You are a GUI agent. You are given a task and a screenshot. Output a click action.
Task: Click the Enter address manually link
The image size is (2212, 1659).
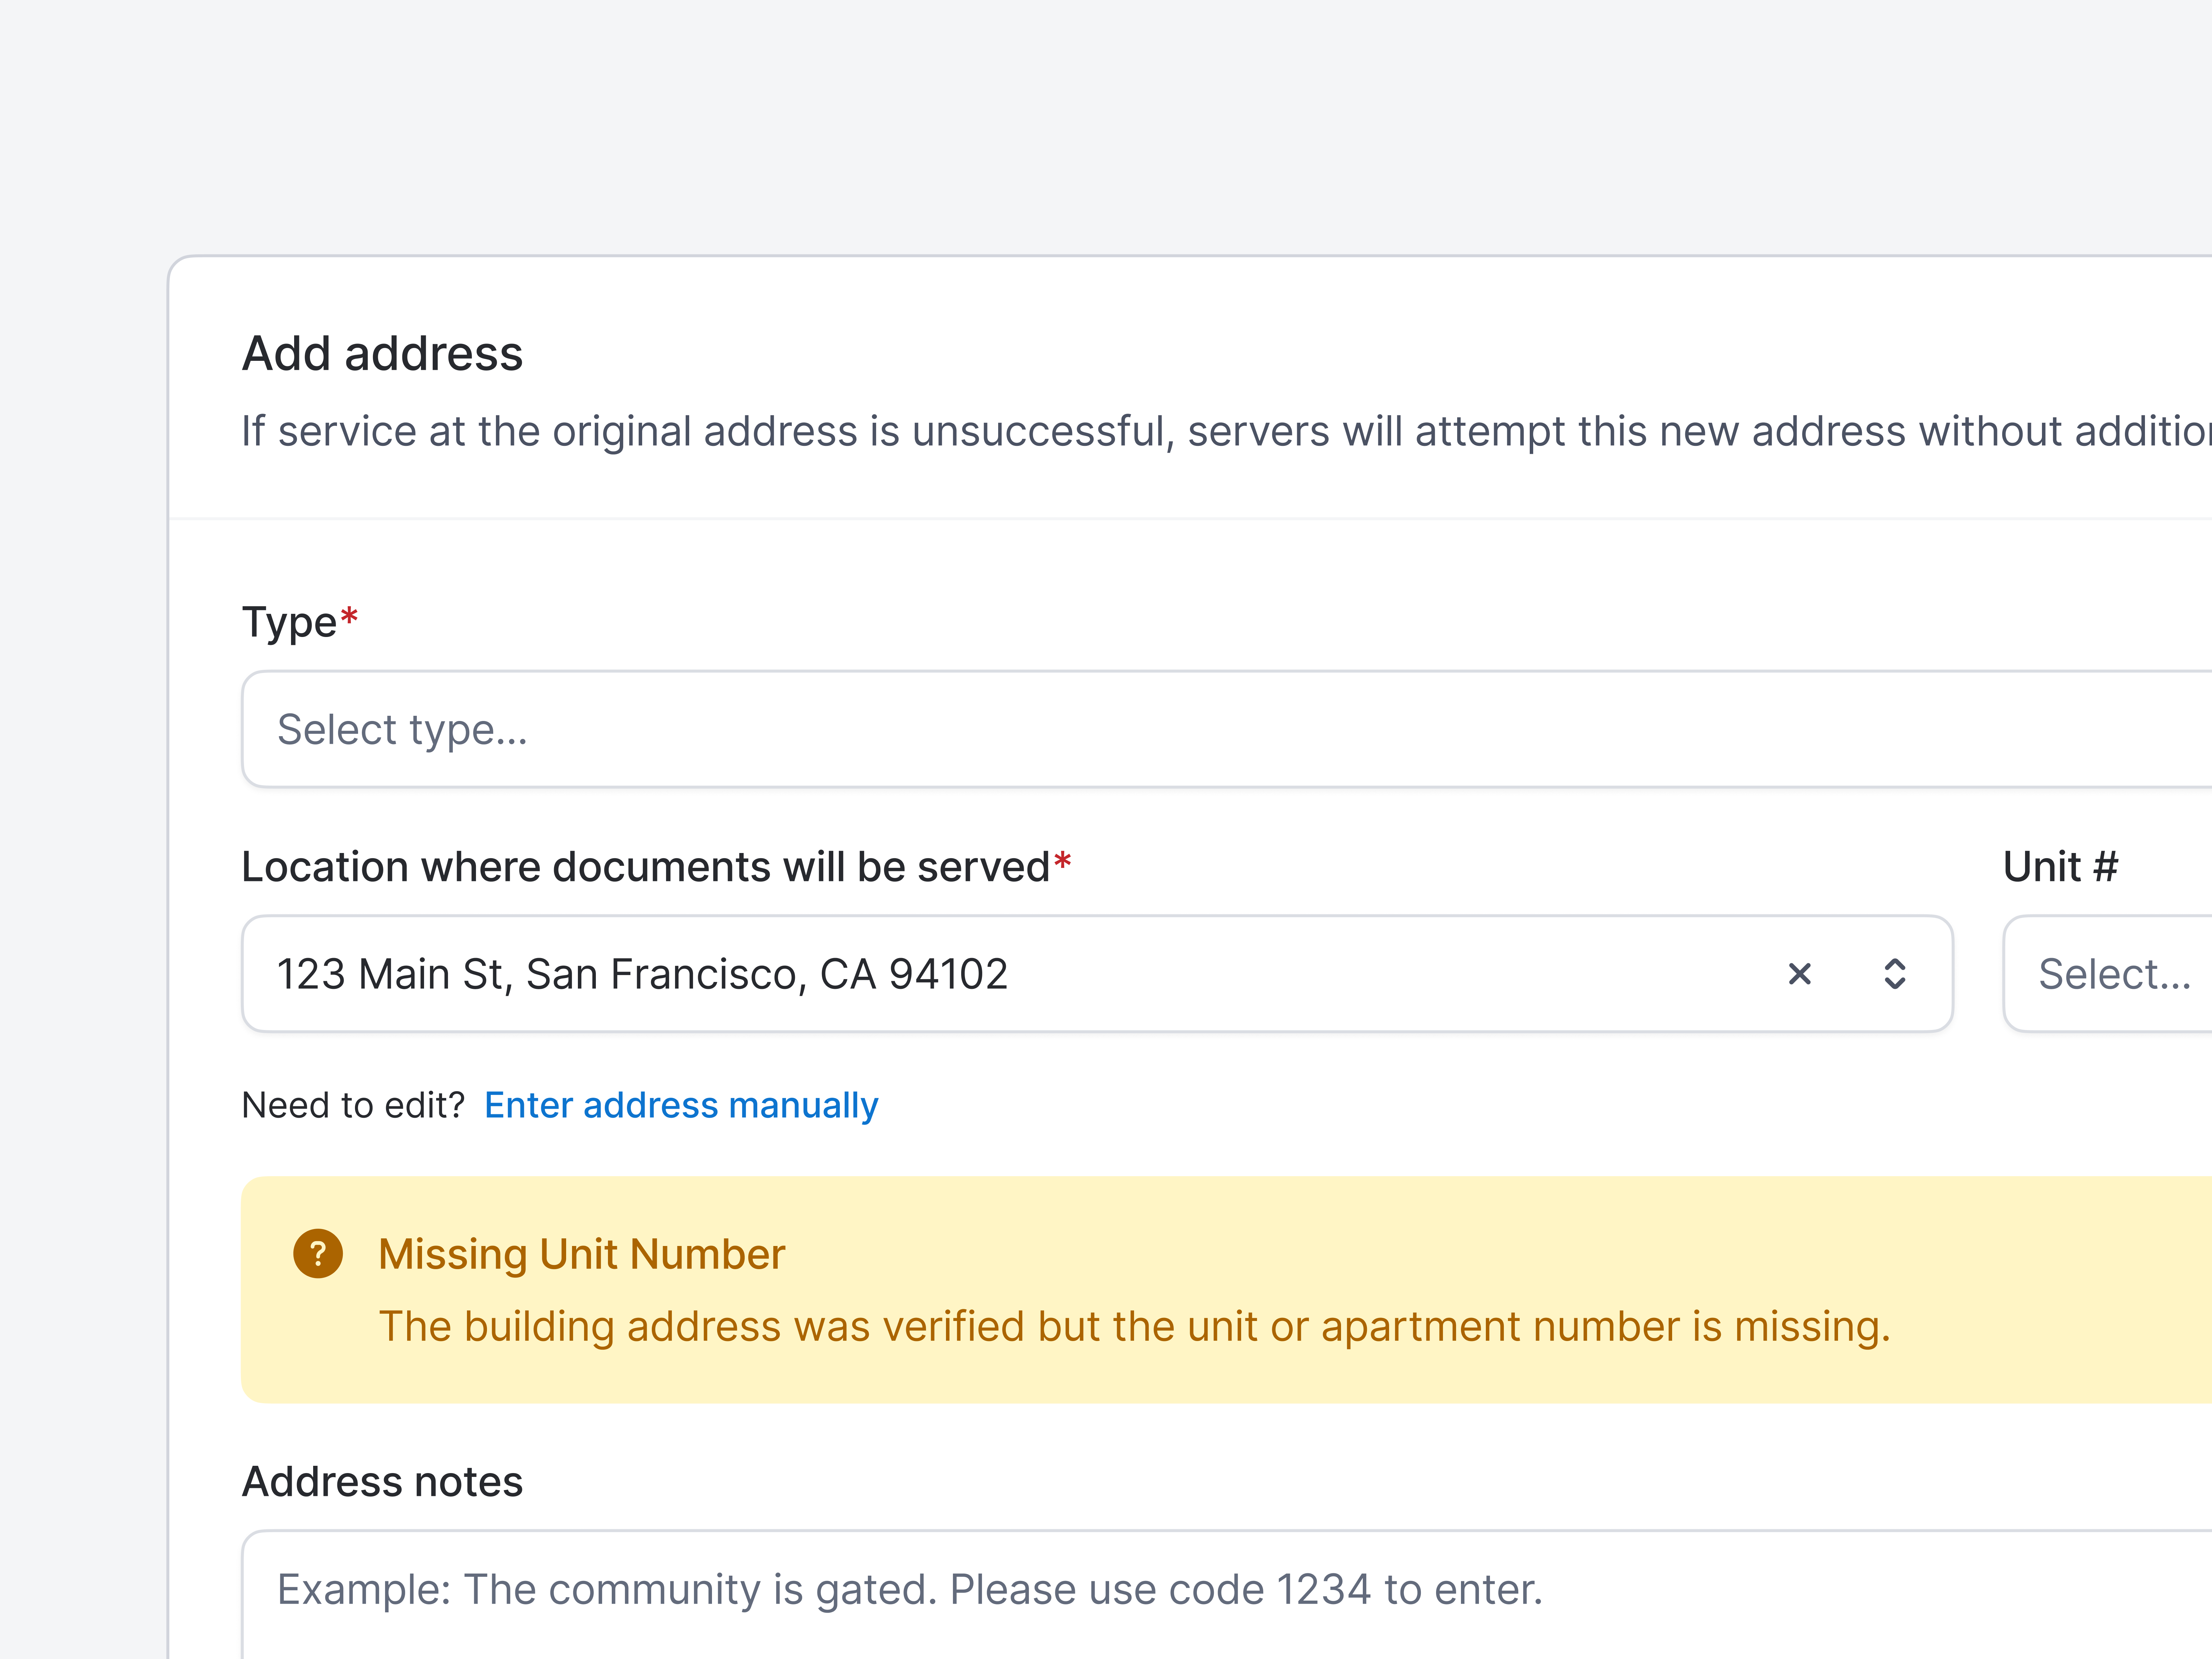point(681,1105)
